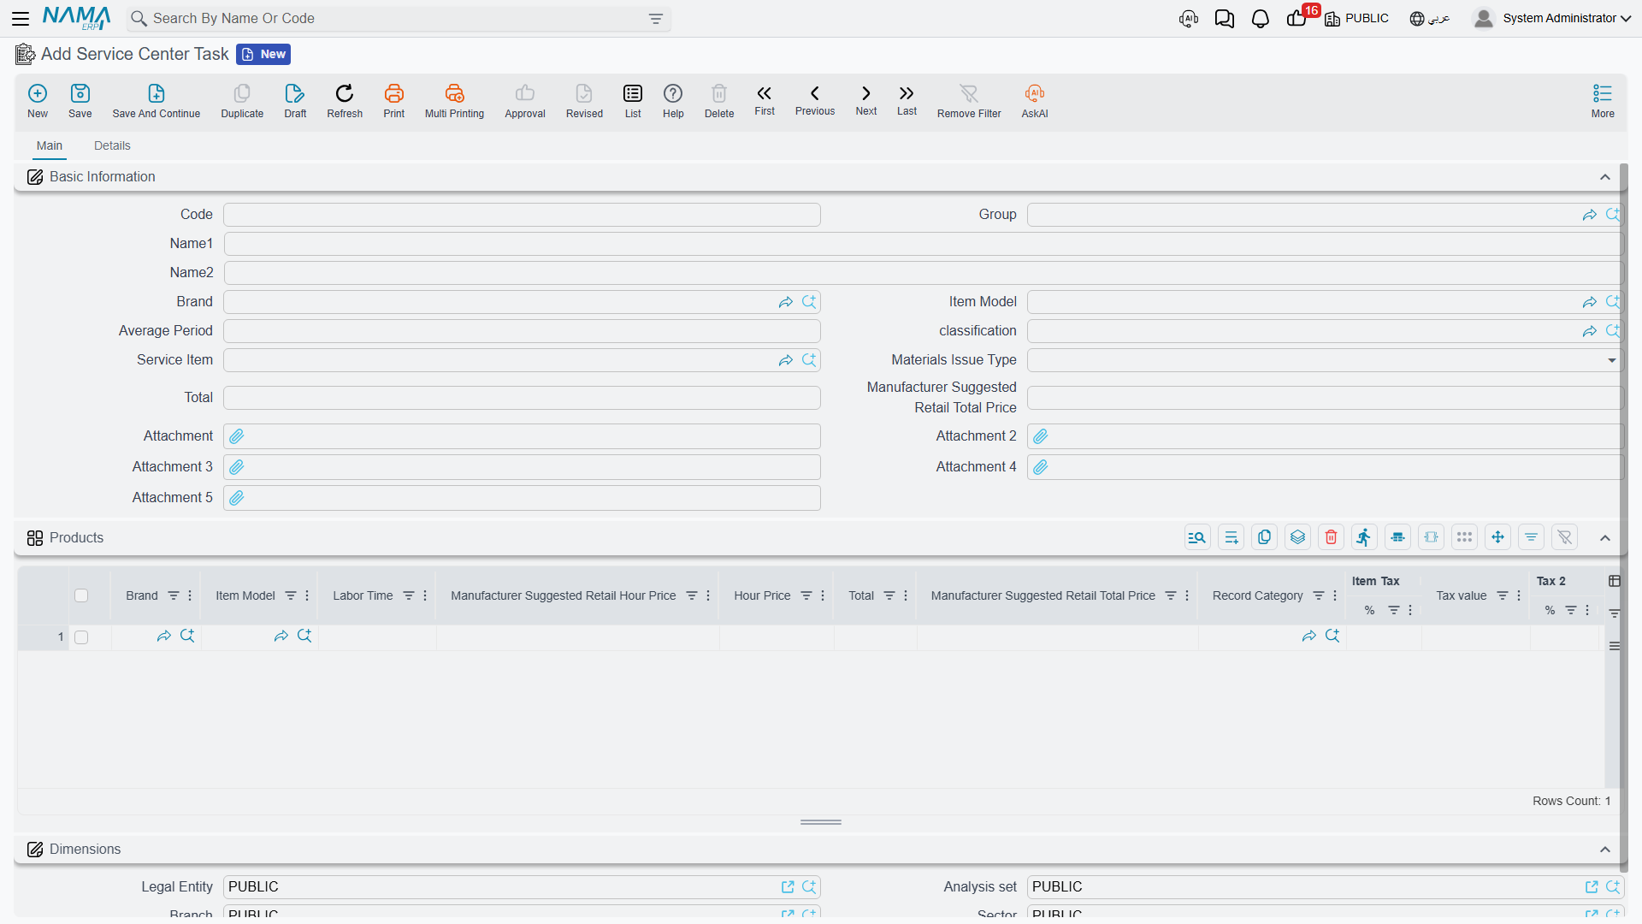The image size is (1642, 924).
Task: Open Analysis set external link icon
Action: (x=1592, y=887)
